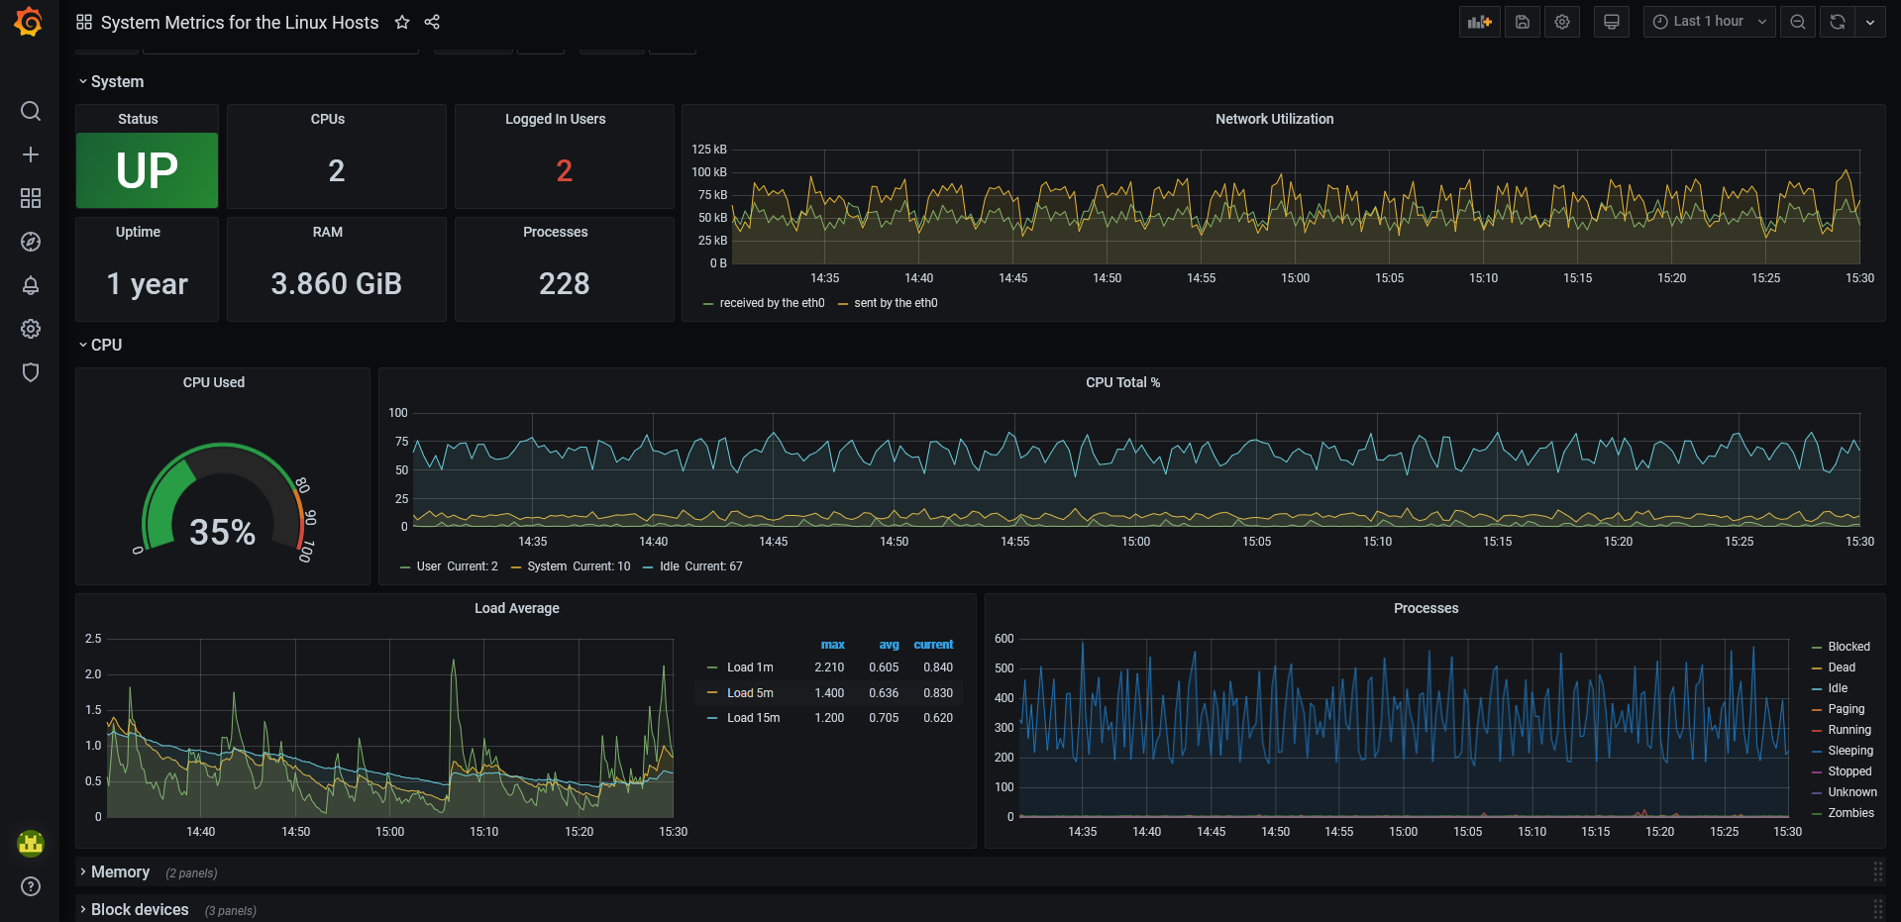Save the dashboard with disk icon
The image size is (1901, 922).
click(x=1523, y=22)
